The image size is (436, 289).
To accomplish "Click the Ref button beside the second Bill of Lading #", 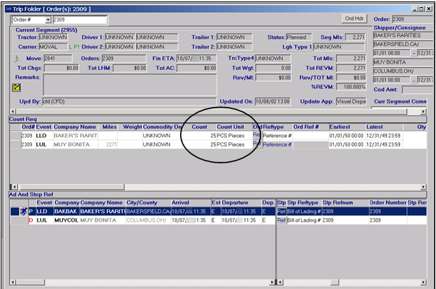I will tap(282, 220).
